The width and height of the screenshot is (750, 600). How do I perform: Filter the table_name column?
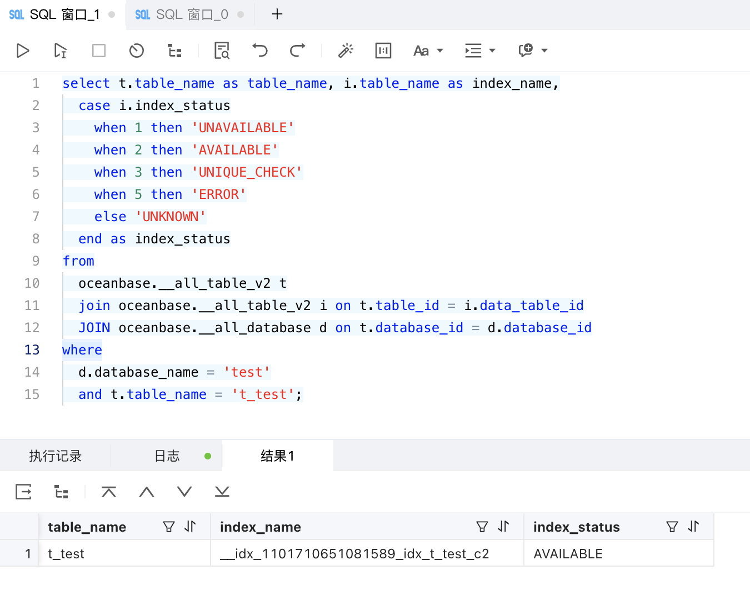point(169,527)
